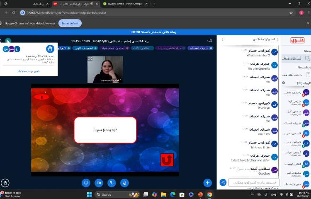Open shared notes in the sidebar
311x199 pixels.
coord(296,75)
